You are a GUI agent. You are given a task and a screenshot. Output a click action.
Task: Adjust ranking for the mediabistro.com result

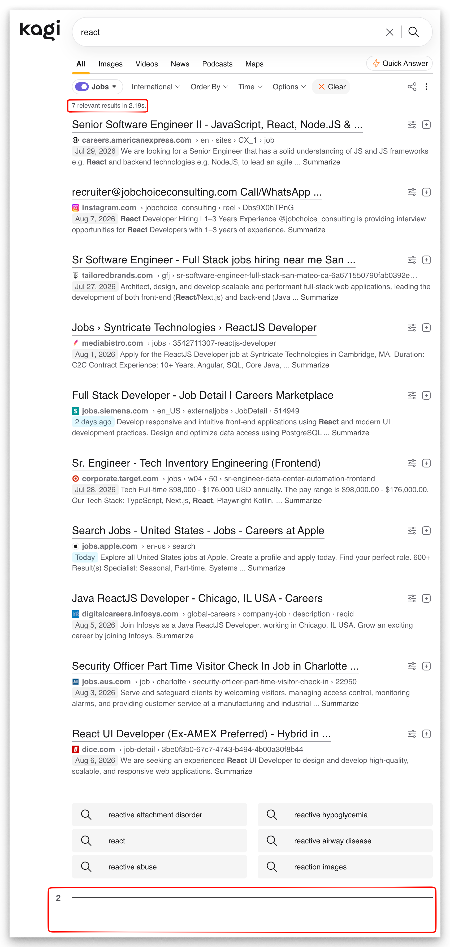pos(412,328)
